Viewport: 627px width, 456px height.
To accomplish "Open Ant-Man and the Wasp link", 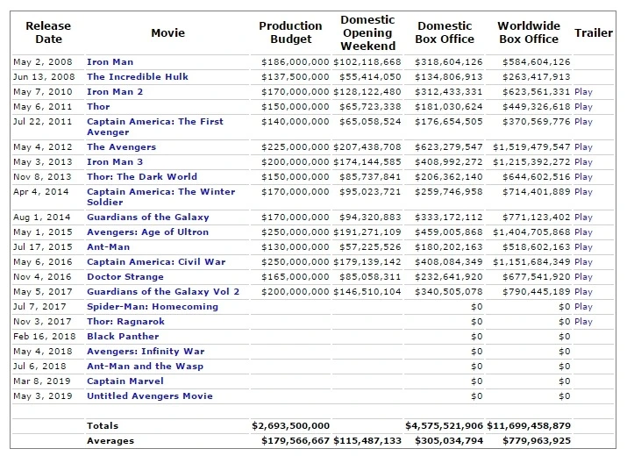I will point(146,367).
